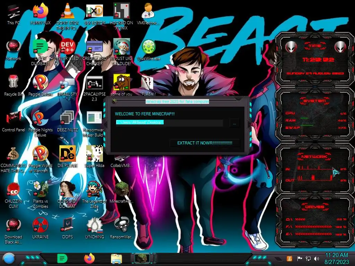355x266 pixels.
Task: Open the green chat app on taskbar
Action: pyautogui.click(x=62, y=258)
